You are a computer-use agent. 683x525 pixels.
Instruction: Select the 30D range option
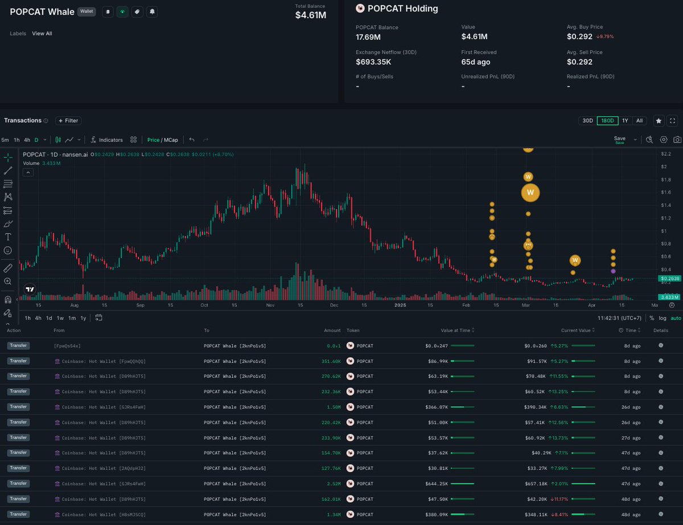point(587,121)
